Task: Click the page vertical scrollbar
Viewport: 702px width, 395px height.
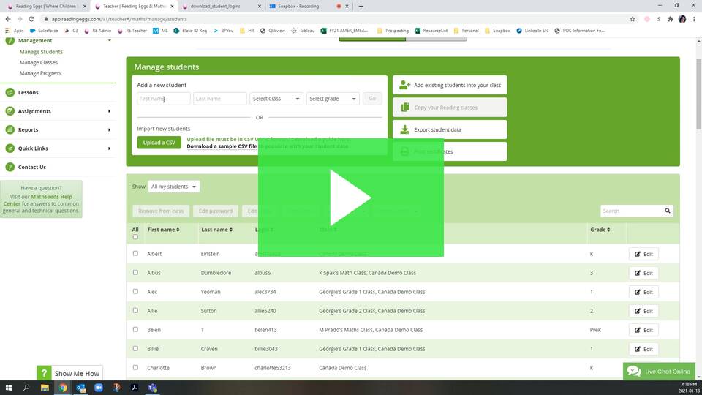Action: [x=698, y=95]
